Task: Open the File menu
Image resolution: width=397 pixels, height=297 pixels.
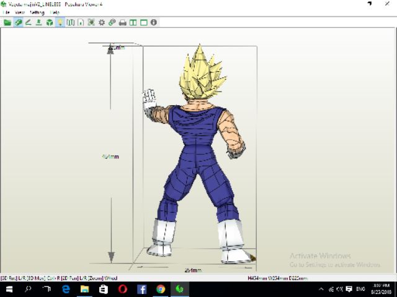Action: coord(6,12)
